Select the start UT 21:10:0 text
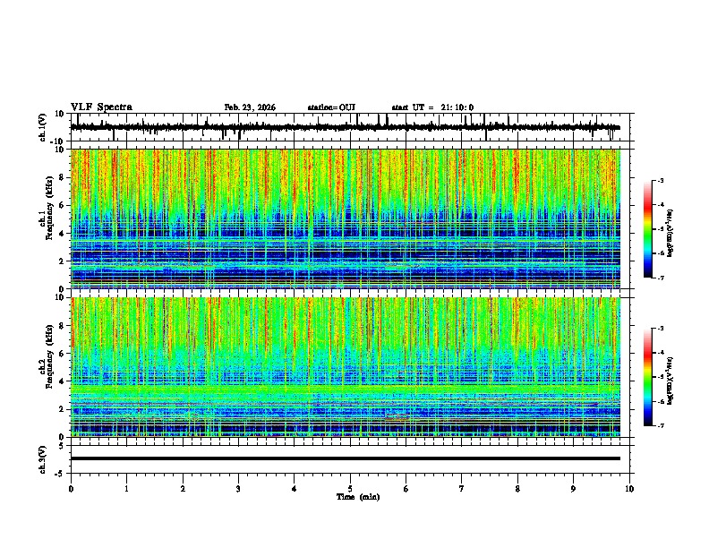Screen dimensions: 709x548 [x=432, y=107]
